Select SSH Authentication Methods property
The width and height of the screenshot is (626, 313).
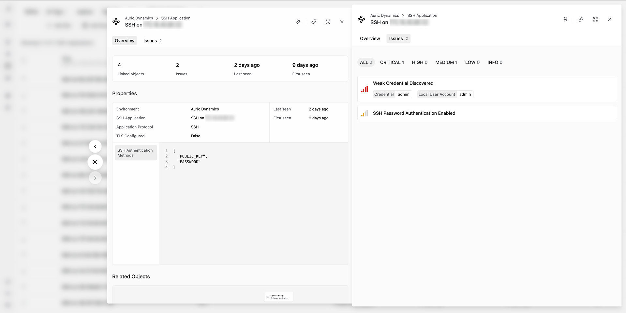point(136,153)
